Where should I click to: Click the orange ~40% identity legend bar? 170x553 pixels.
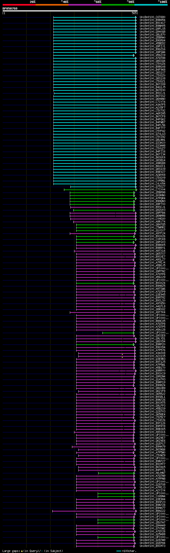coord(52,5)
